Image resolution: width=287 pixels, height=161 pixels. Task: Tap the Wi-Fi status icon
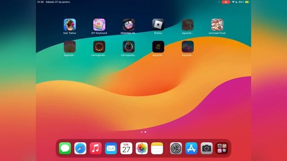(233, 2)
